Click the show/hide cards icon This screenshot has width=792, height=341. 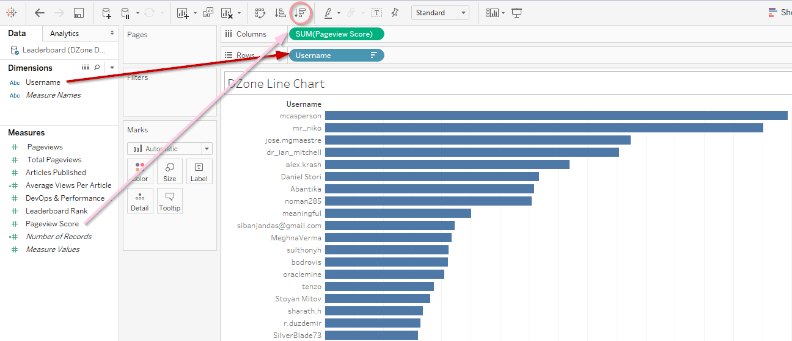click(492, 12)
